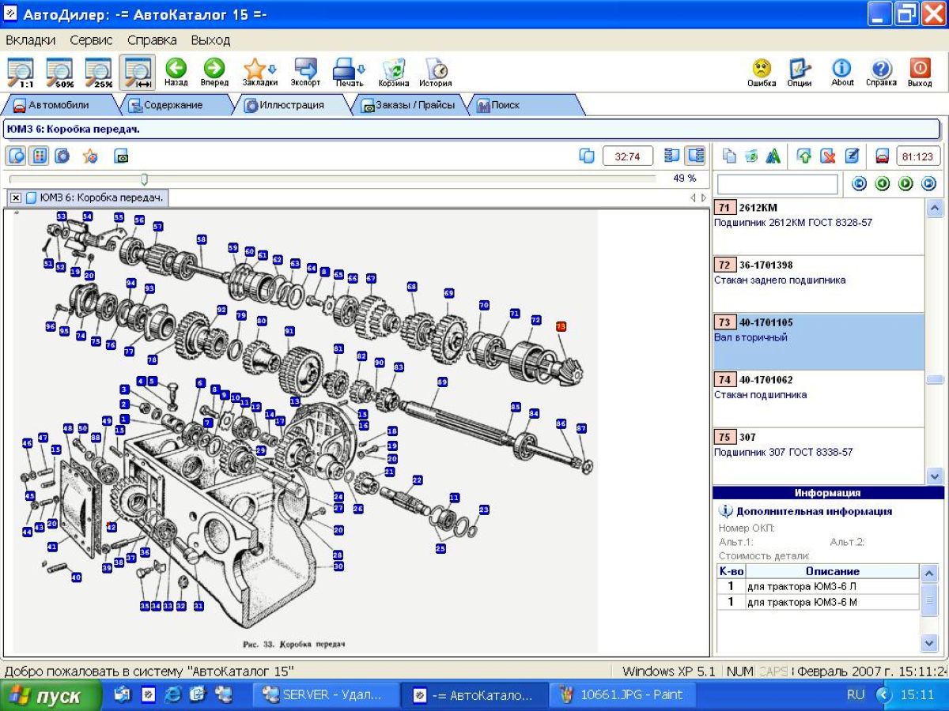Click the Ошибка sad face icon
Screen dimensions: 949x711
[x=762, y=72]
